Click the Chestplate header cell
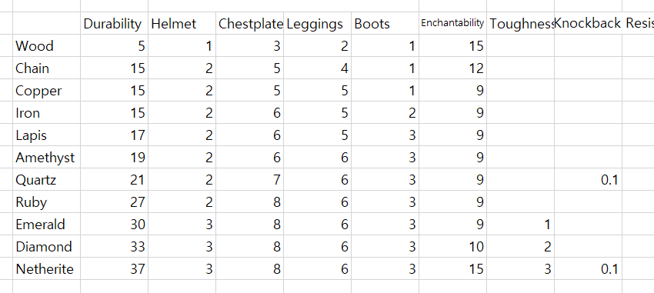Screen dimensions: 654x293 point(249,23)
